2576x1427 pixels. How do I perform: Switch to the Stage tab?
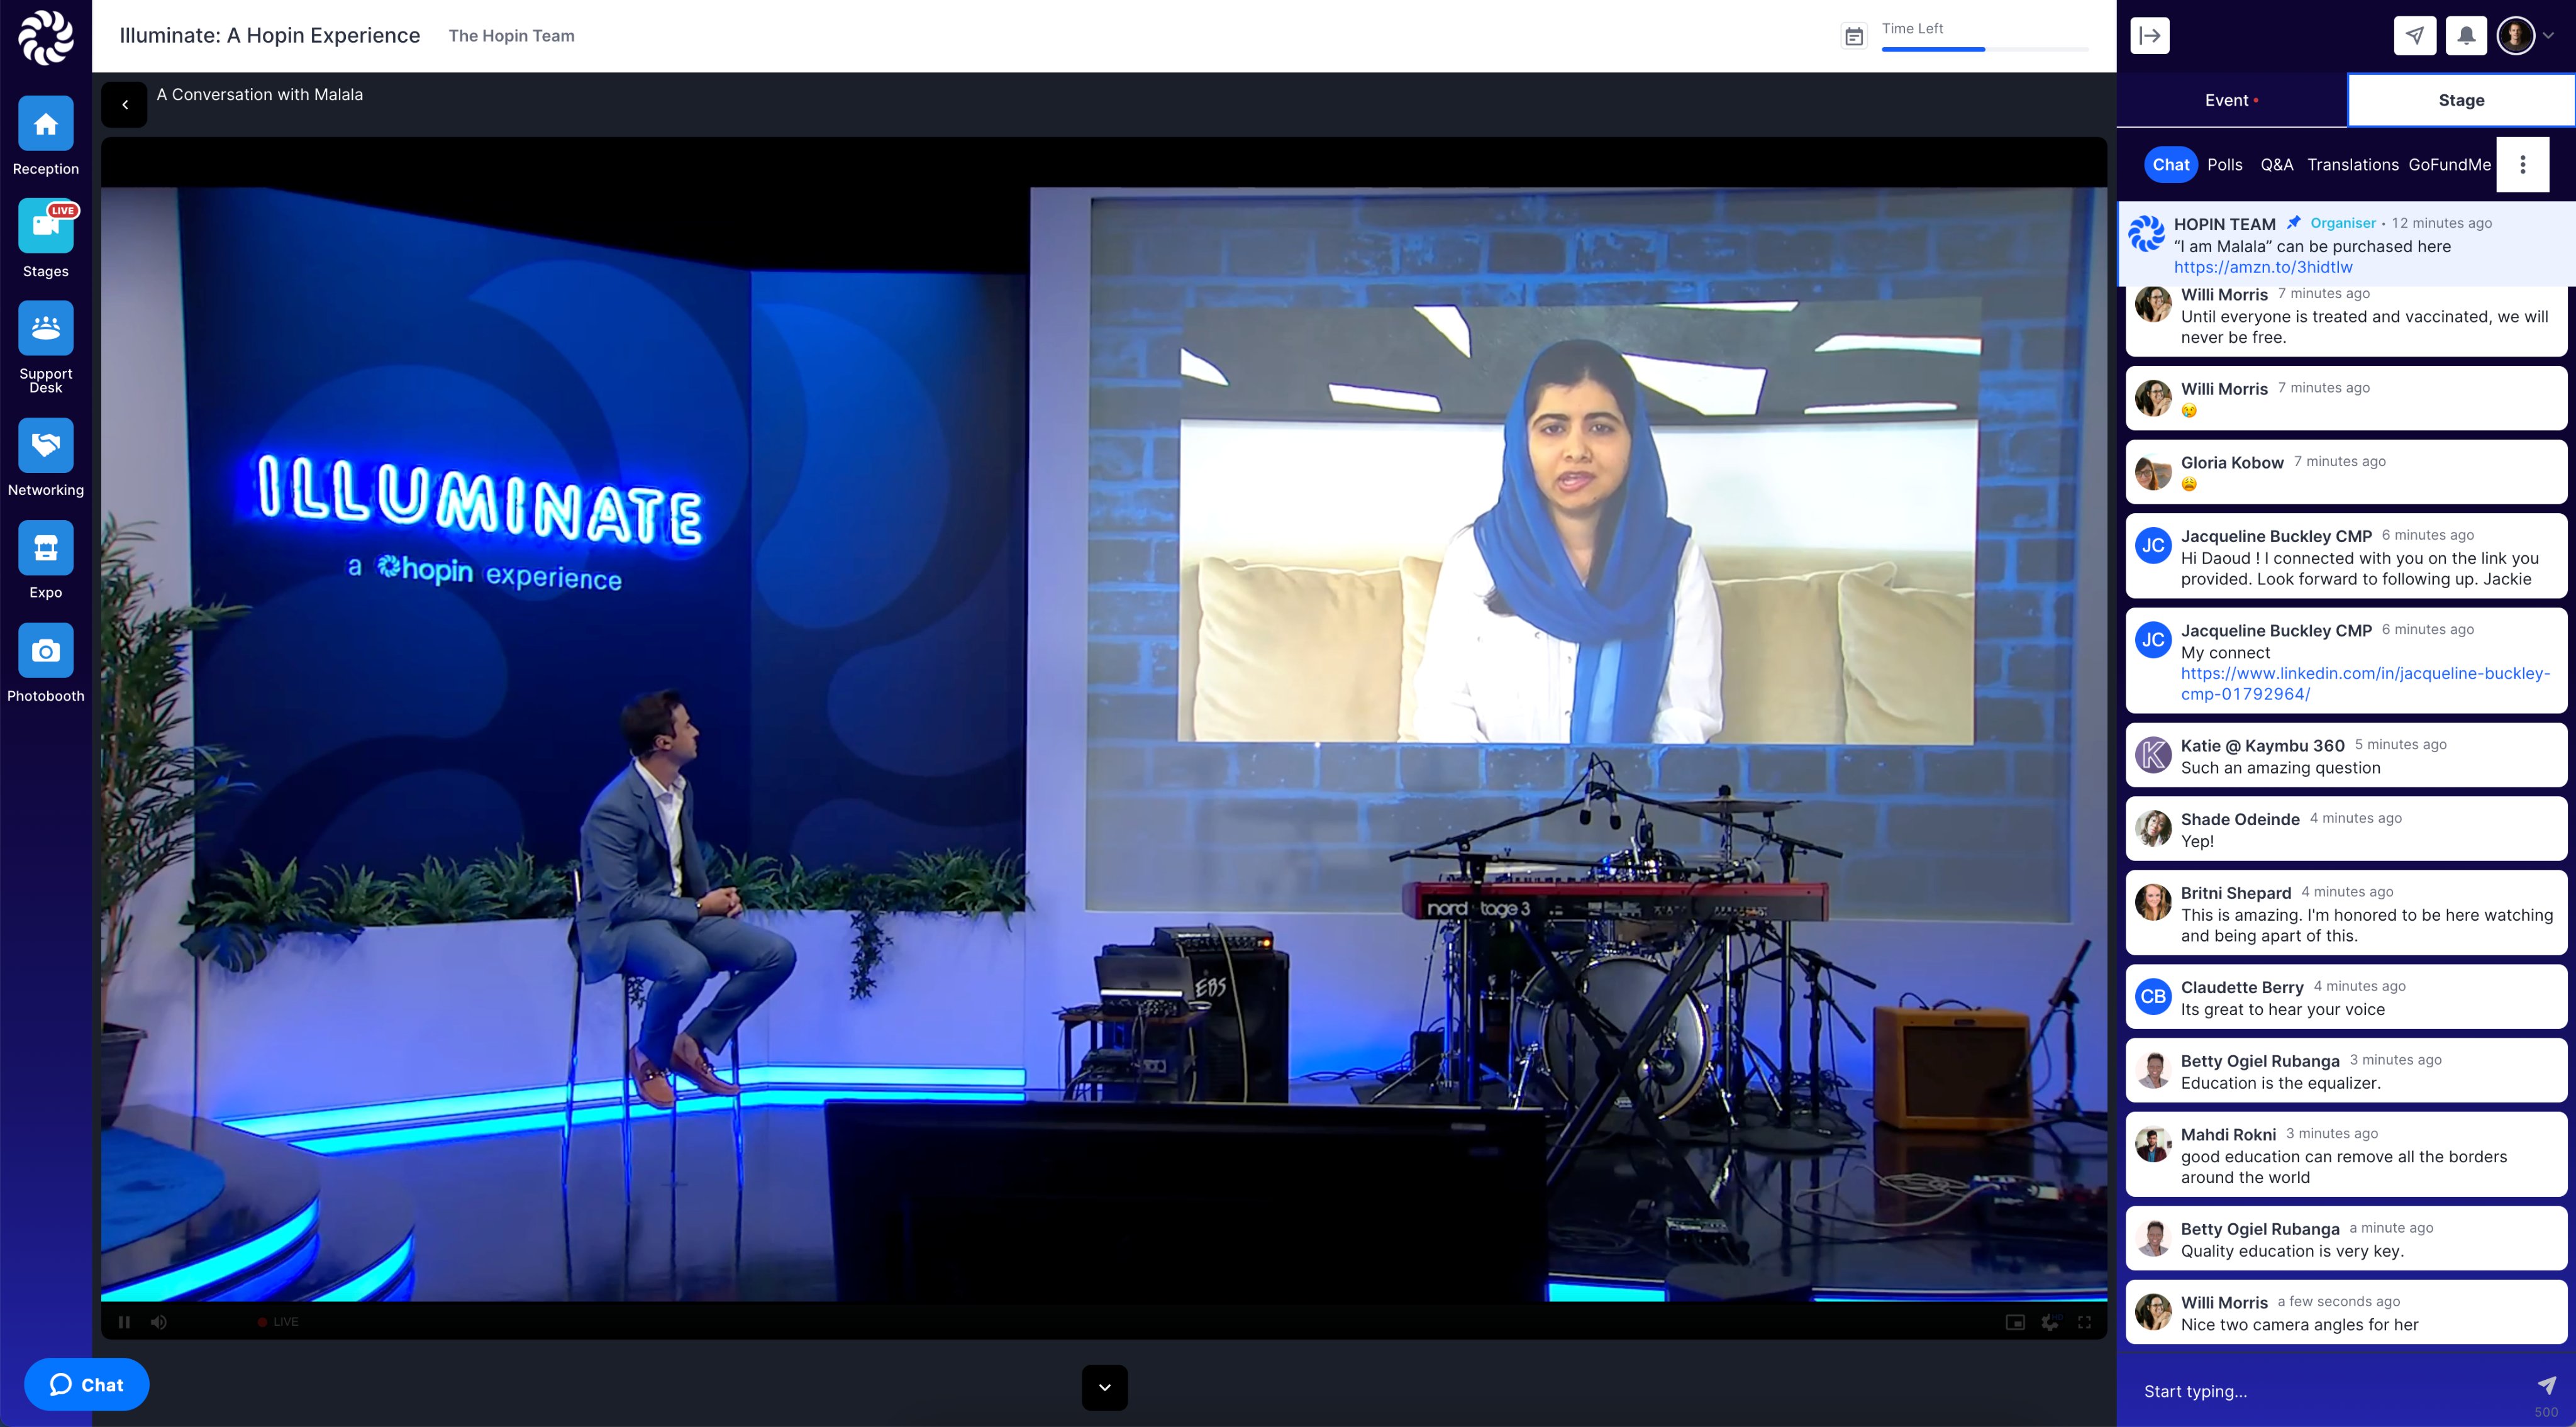pyautogui.click(x=2461, y=100)
